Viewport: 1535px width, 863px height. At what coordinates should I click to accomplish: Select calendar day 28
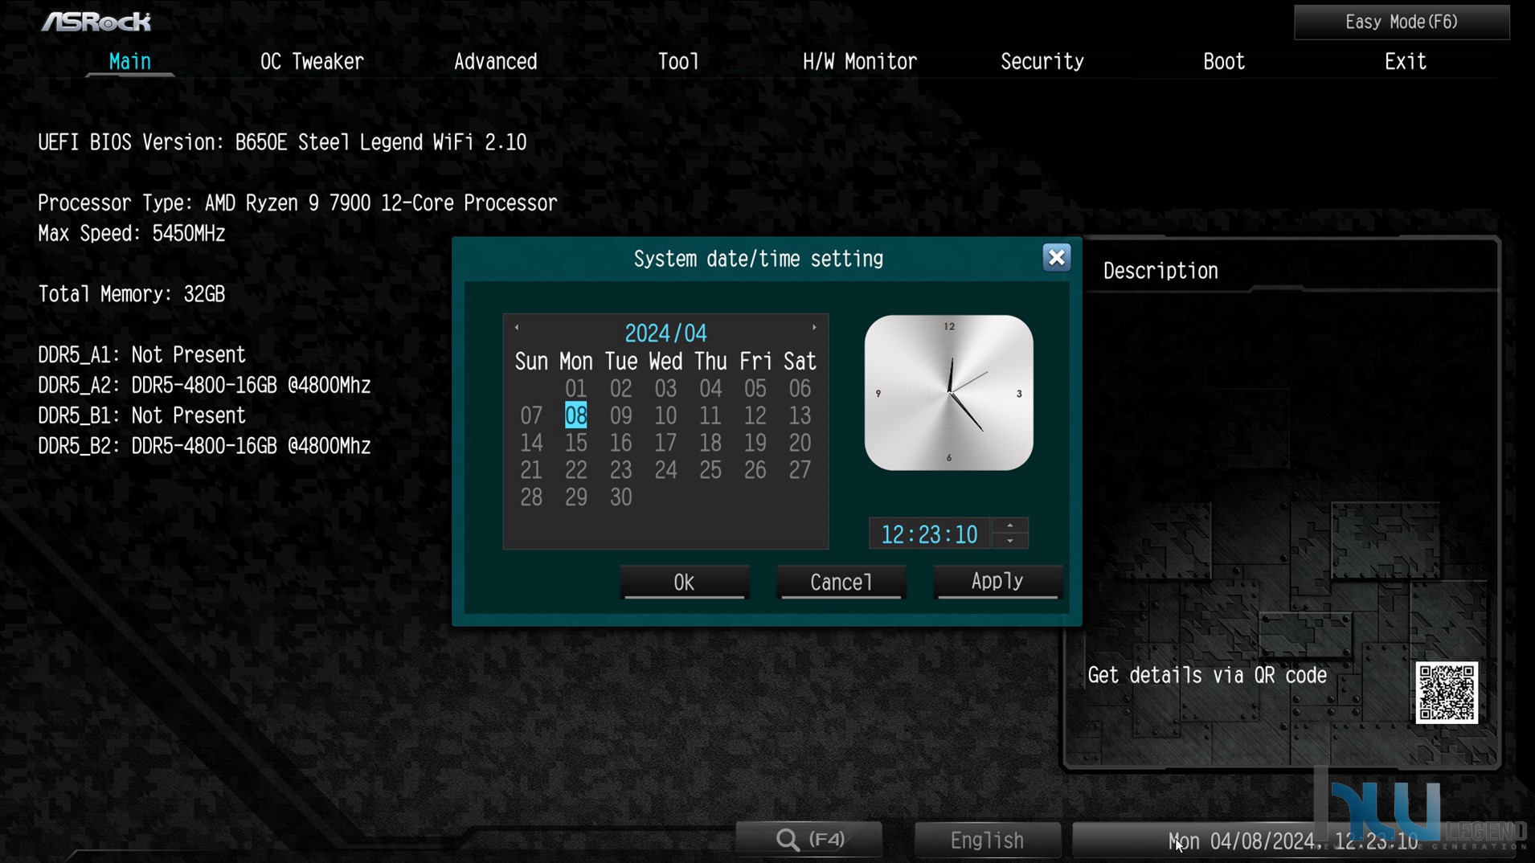531,498
